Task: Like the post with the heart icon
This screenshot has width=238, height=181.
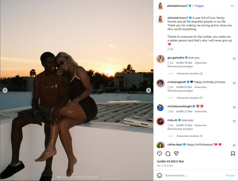Action: coord(159,154)
